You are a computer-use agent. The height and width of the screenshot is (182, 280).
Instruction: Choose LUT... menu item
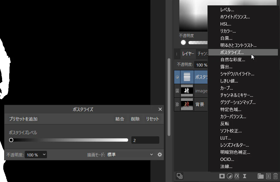tap(243, 138)
